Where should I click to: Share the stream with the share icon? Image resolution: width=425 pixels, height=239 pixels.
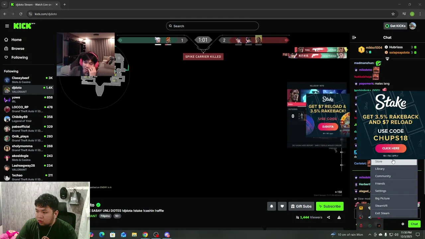tap(328, 217)
